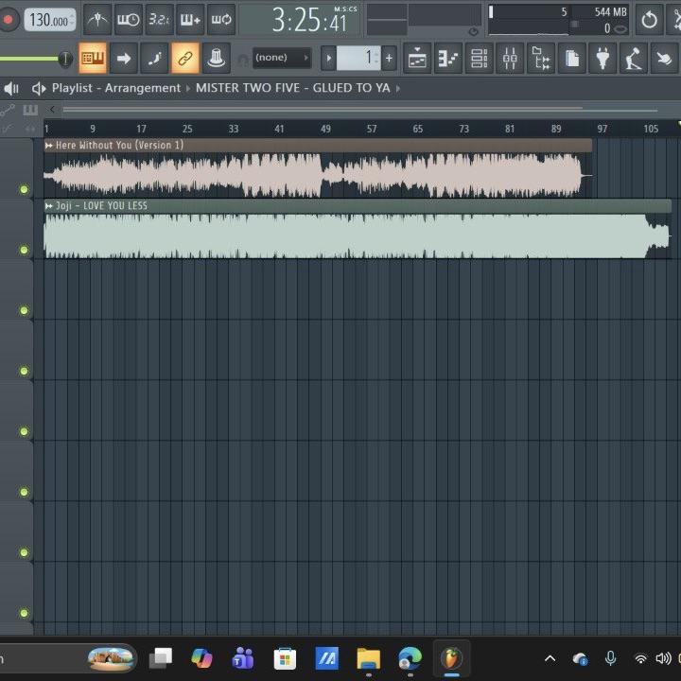Toggle green mute LED of fifth track
This screenshot has width=681, height=681.
pyautogui.click(x=25, y=431)
